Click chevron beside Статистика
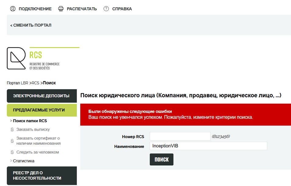 11,161
